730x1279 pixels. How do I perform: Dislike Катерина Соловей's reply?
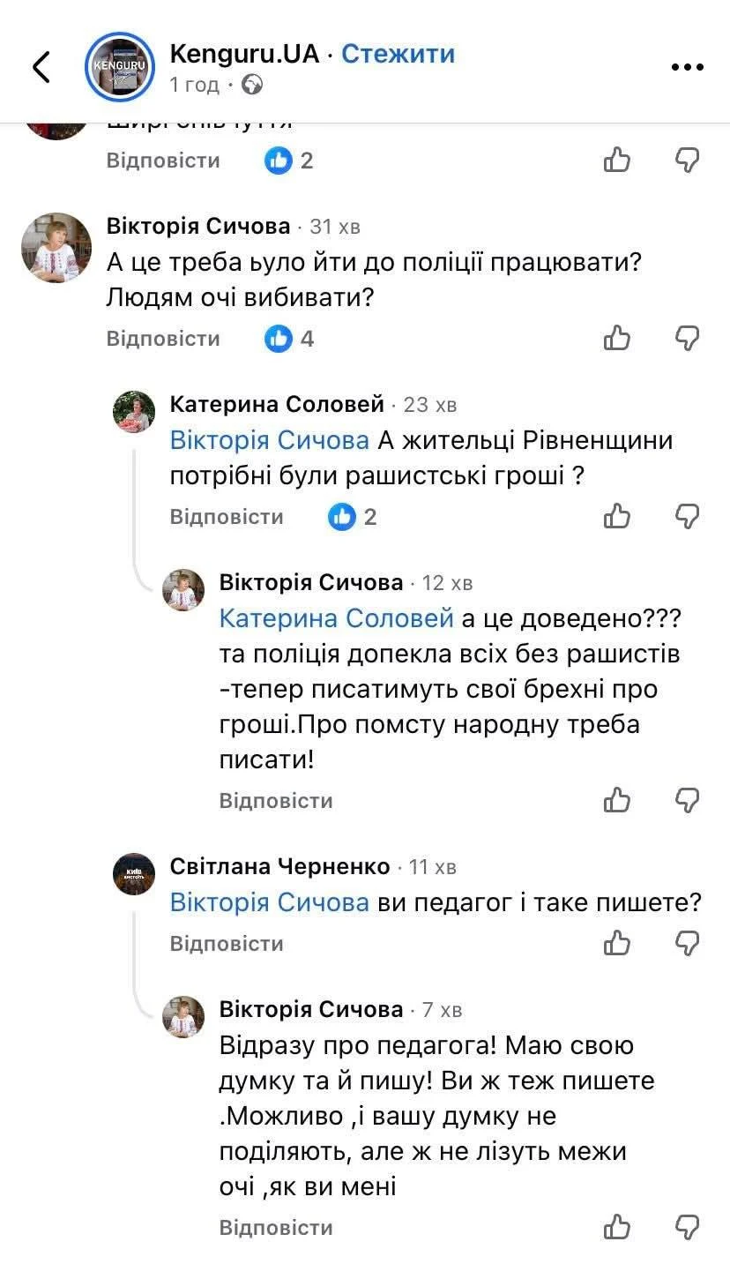tap(687, 516)
